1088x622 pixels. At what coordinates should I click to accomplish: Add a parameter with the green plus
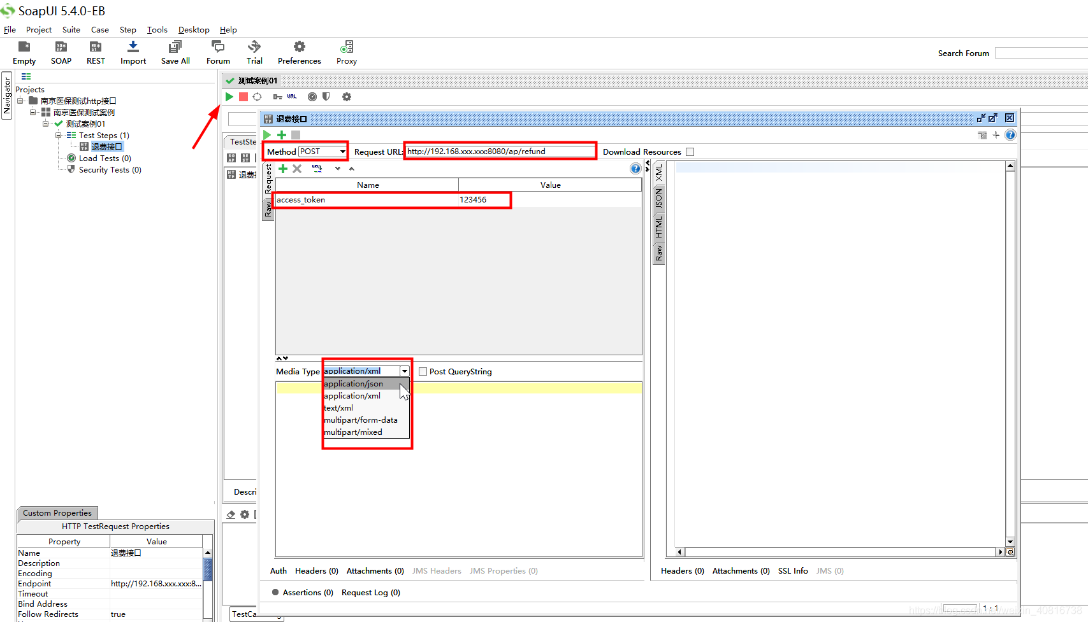pyautogui.click(x=283, y=169)
